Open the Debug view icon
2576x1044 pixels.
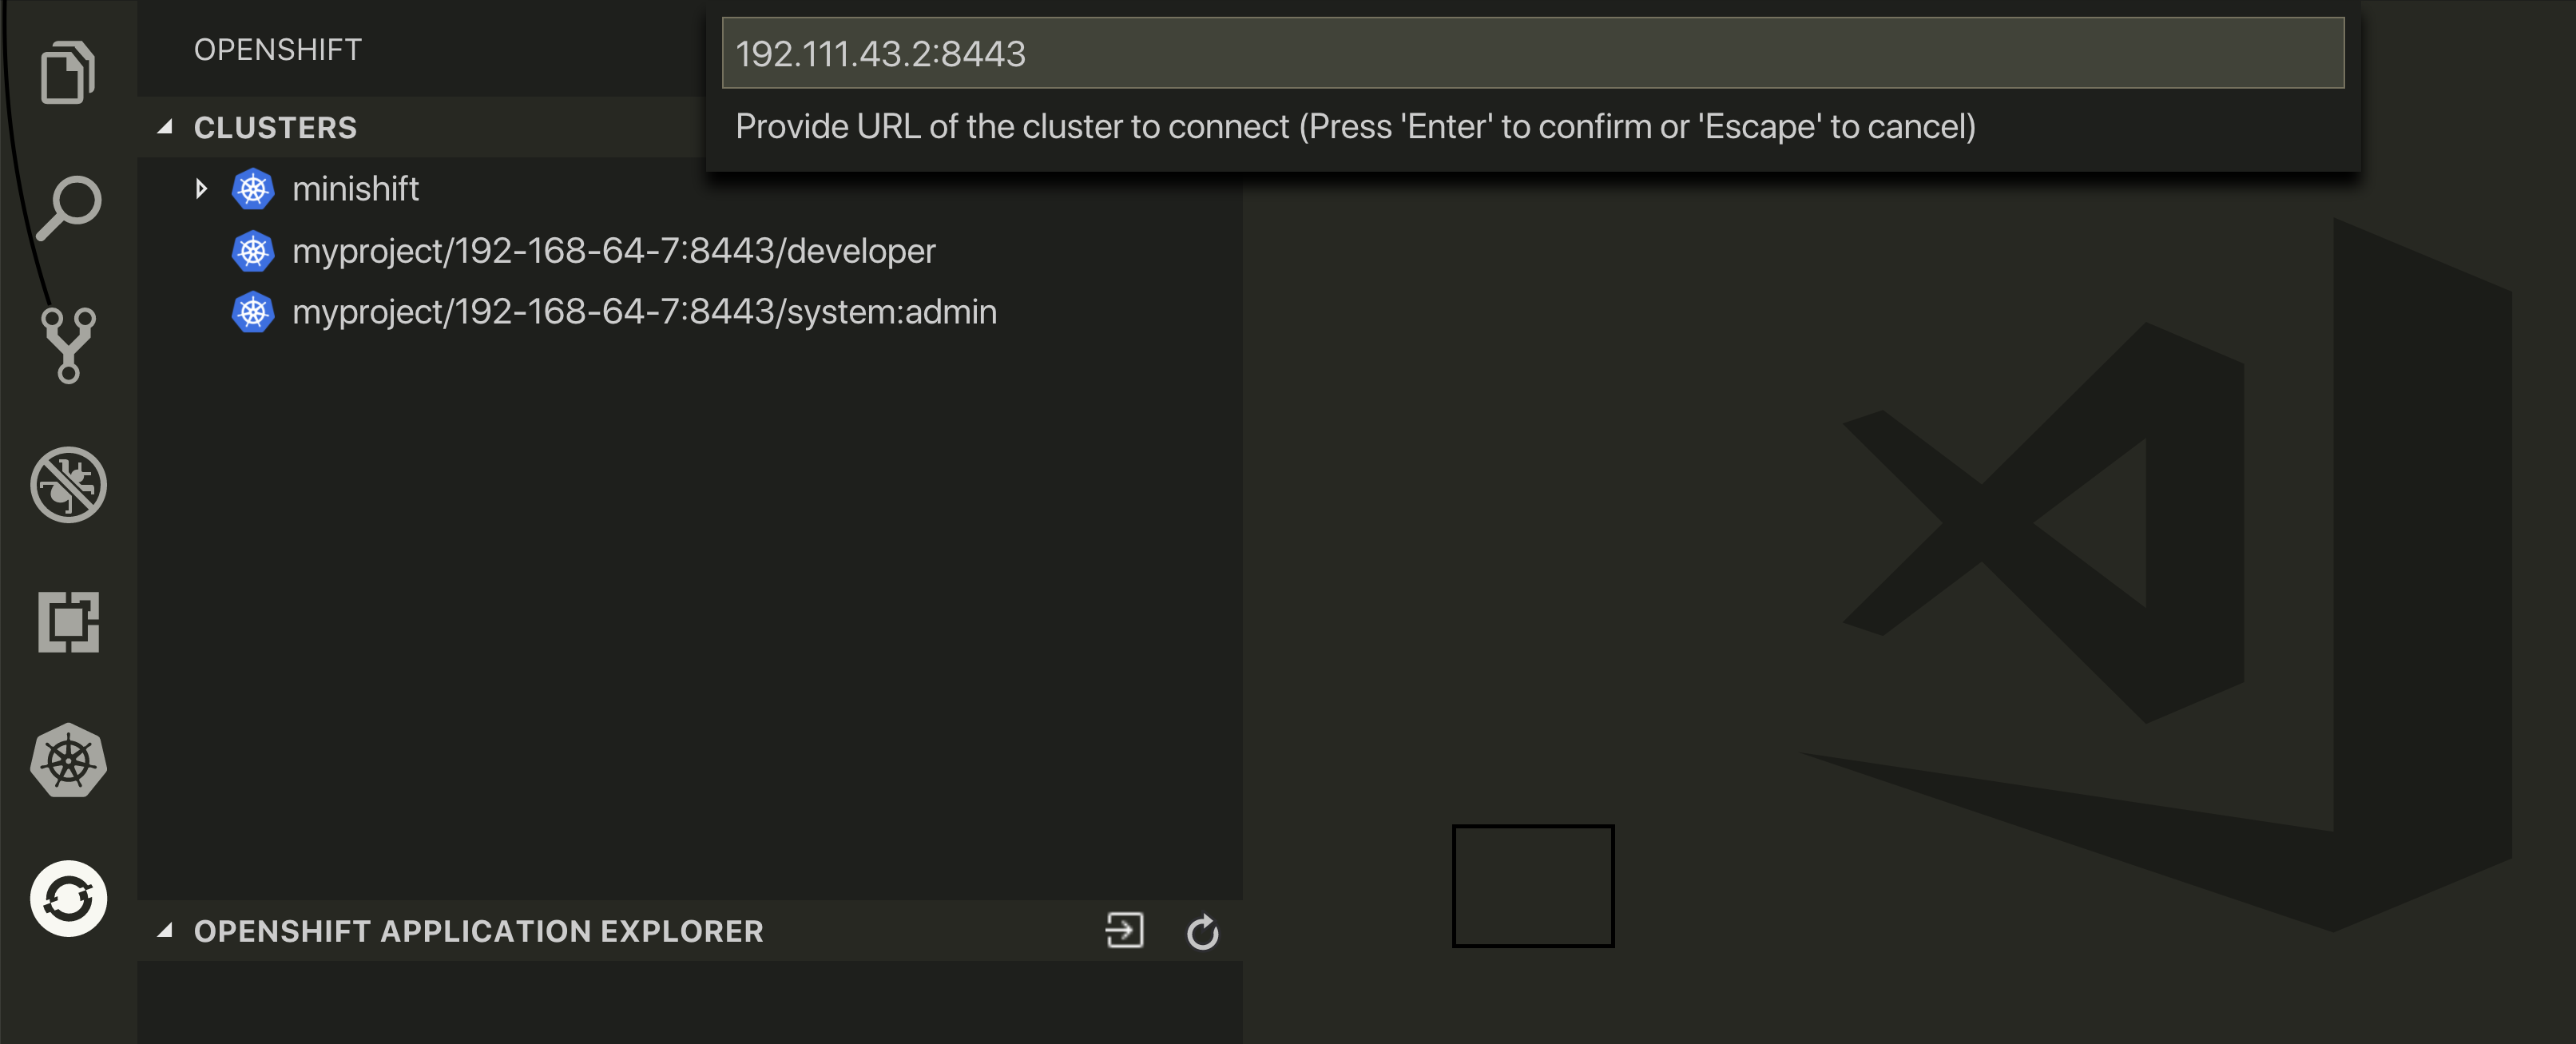point(68,484)
